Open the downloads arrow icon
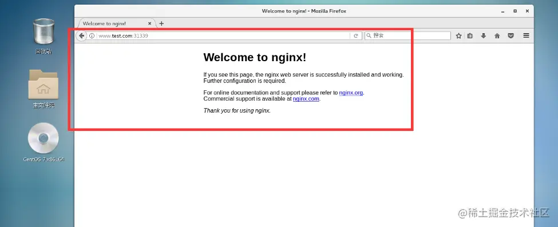The width and height of the screenshot is (558, 227). pos(483,35)
